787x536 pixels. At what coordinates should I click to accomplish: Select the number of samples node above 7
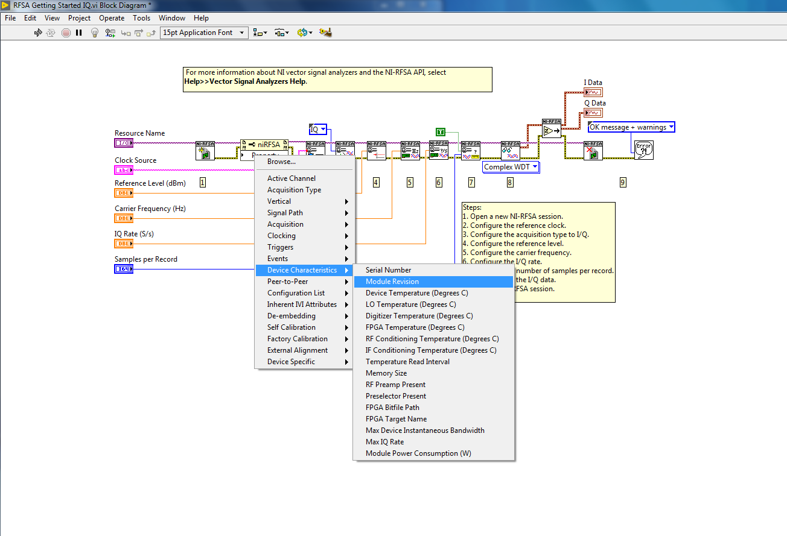click(470, 151)
